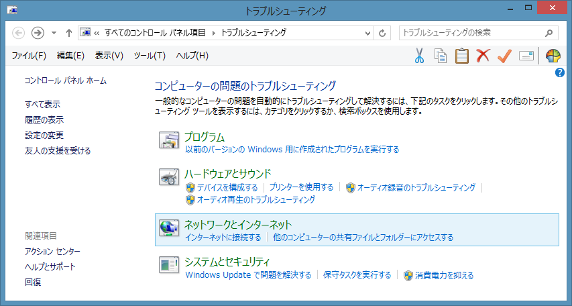Expand the address bar breadcrumb overflow chevron
The image size is (572, 306).
click(x=97, y=33)
